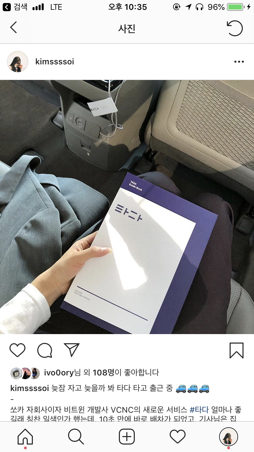
Task: Tap the refresh icon in header
Action: pos(235,28)
